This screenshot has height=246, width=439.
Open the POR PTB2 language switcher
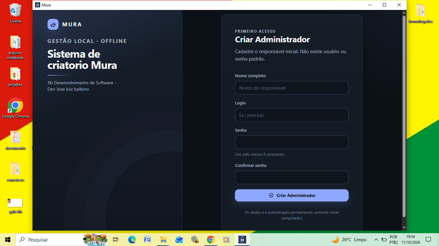click(x=394, y=240)
